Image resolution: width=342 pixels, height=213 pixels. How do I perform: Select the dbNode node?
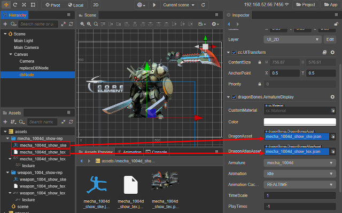click(27, 75)
